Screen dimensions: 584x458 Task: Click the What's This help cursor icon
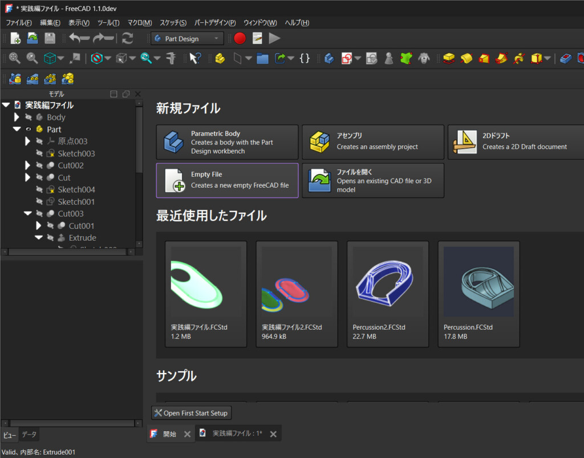(196, 58)
